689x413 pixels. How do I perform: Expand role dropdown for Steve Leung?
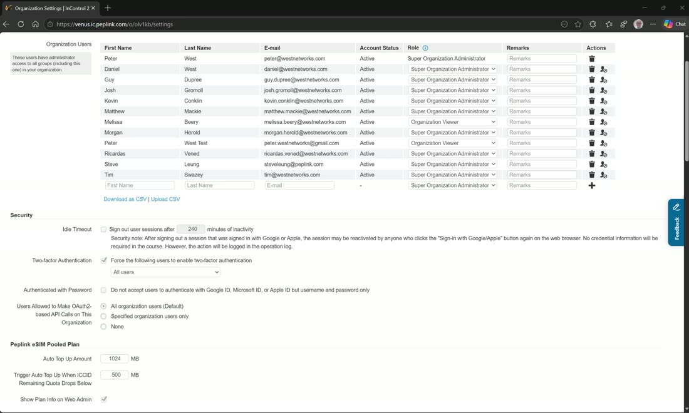click(453, 164)
